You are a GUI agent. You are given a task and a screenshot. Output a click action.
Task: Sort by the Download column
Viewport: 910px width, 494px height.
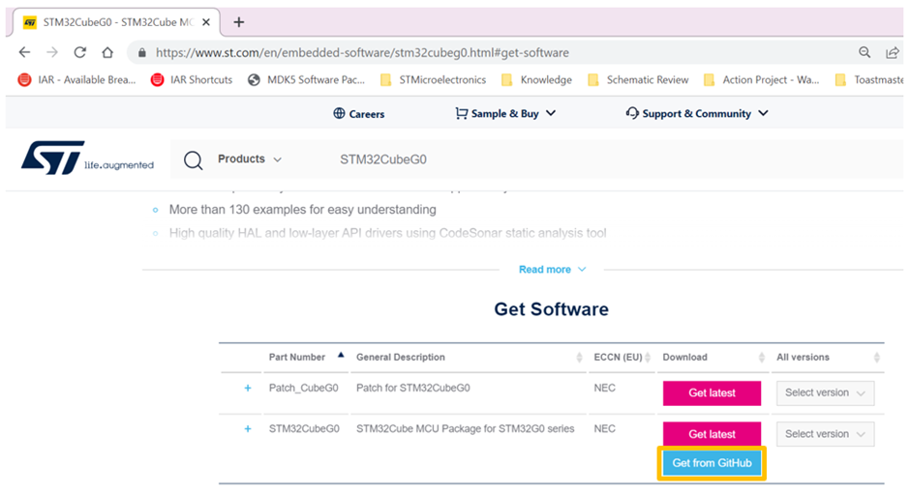point(713,357)
